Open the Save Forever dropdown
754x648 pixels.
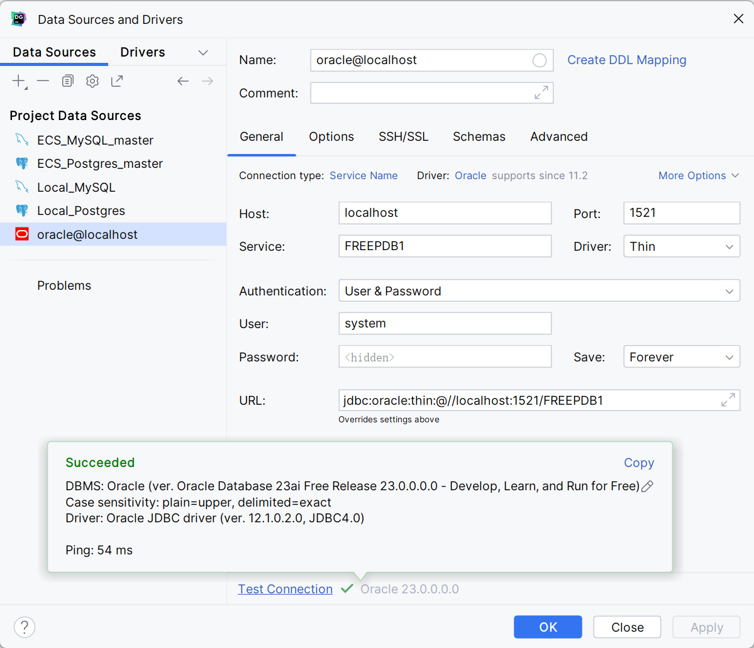click(x=682, y=357)
